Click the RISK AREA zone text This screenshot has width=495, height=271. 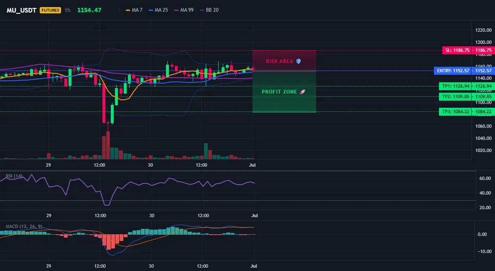(280, 61)
